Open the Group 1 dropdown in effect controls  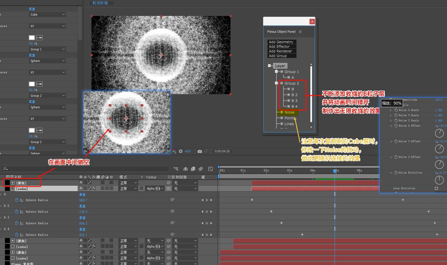[48, 49]
